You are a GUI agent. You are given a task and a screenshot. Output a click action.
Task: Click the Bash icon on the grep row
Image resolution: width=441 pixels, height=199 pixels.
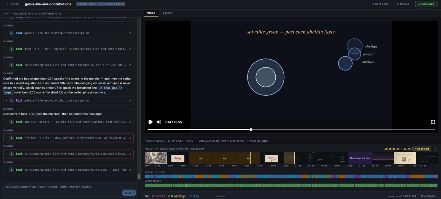point(11,49)
